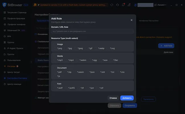185x114 pixels.
Task: Tick the *.js checkbox
Action: (55, 76)
